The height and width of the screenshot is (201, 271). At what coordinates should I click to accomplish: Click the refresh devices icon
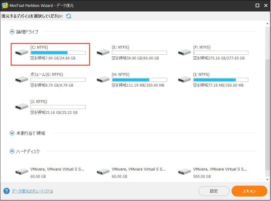pyautogui.click(x=68, y=16)
